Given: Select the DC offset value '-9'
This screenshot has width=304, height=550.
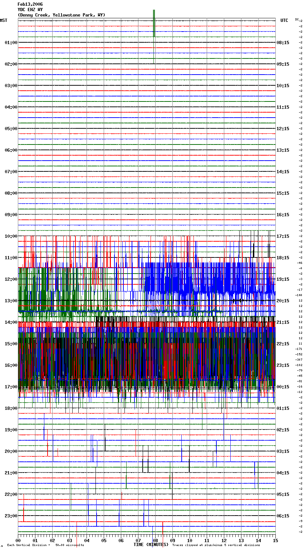Looking at the screenshot, I should point(300,521).
